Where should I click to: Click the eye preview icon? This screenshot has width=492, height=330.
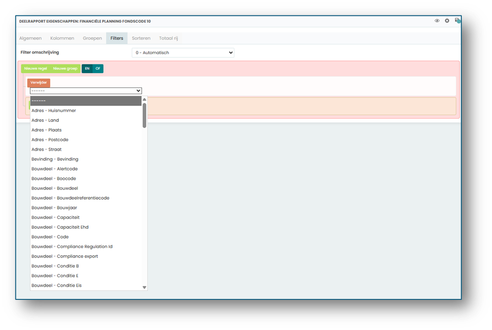437,21
